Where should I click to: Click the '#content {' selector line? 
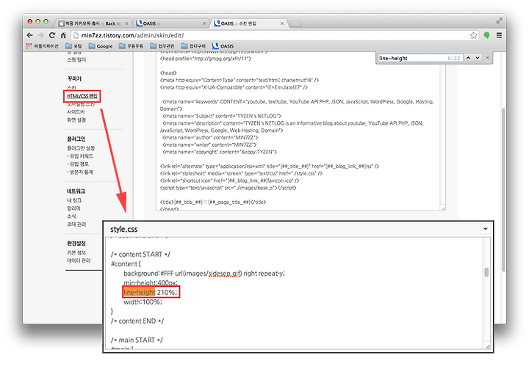[126, 264]
